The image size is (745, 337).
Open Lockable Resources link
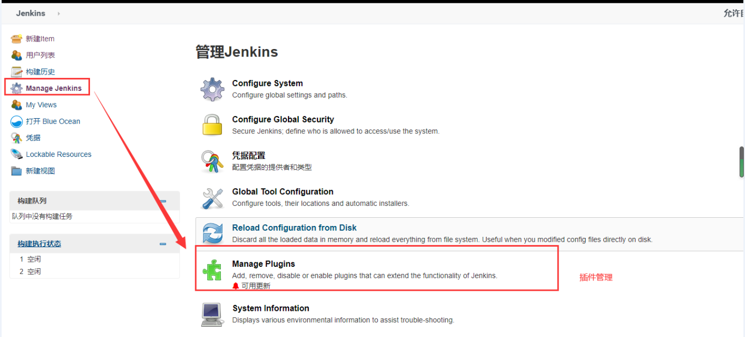58,154
